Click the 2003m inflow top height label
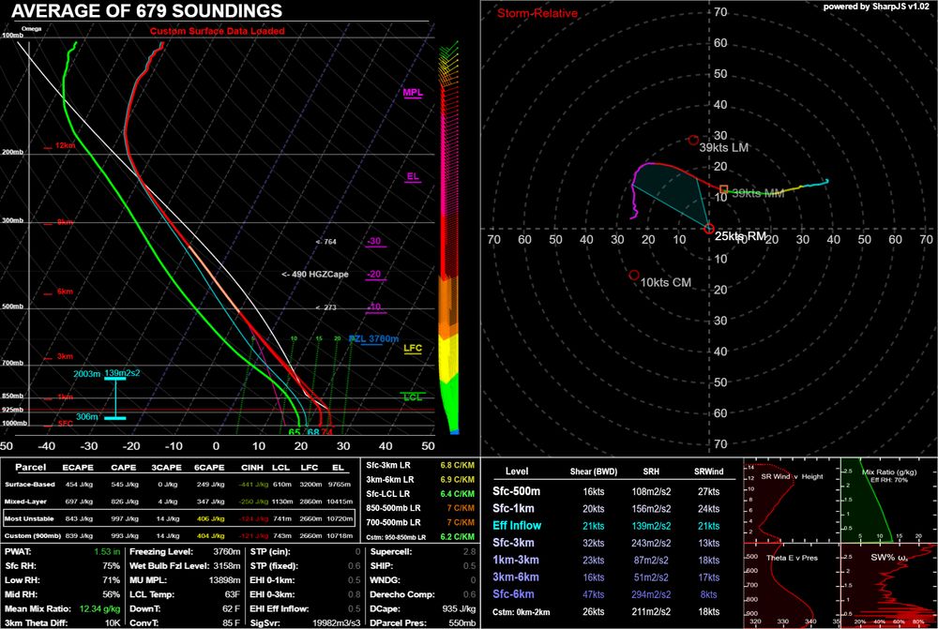The width and height of the screenshot is (938, 629). coord(86,374)
